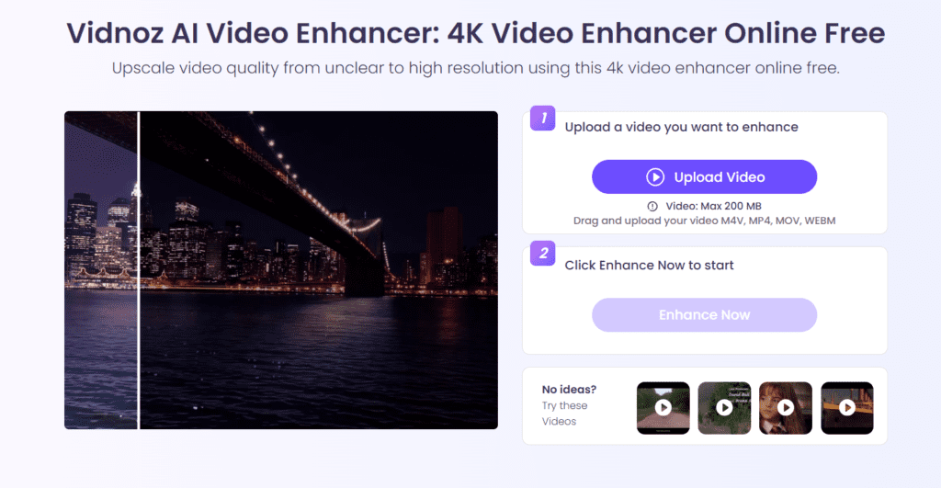
Task: Click the purple step 2 badge
Action: (x=542, y=254)
